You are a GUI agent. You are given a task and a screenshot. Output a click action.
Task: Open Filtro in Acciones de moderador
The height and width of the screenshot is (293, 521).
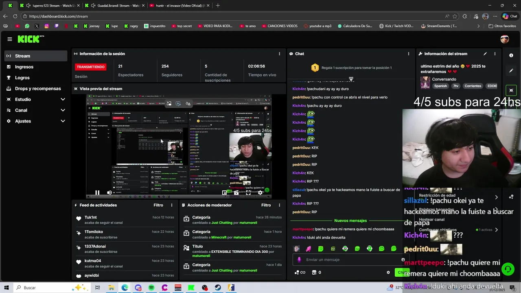[266, 205]
